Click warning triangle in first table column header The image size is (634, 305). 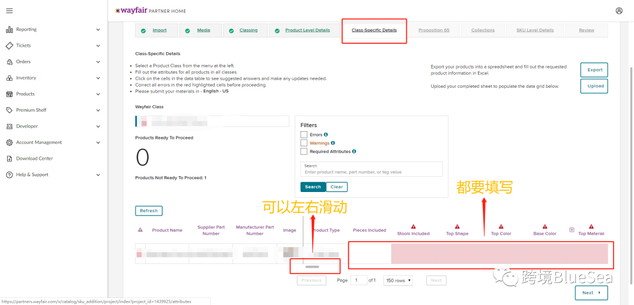click(x=140, y=229)
